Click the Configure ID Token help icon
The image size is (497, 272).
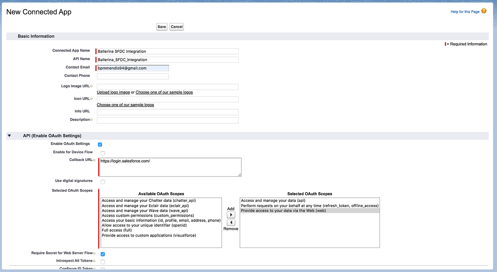[x=94, y=269]
